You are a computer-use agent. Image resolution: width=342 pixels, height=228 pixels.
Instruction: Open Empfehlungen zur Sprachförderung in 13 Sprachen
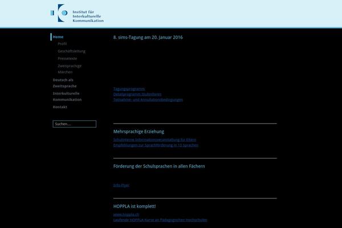click(156, 145)
